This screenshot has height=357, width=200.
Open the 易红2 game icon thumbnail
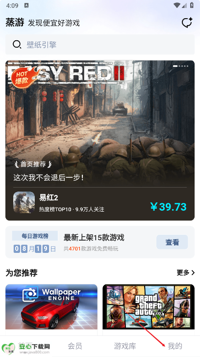[x=24, y=202]
